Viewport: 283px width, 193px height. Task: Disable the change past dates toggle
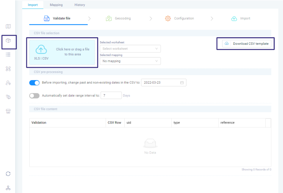pos(34,83)
